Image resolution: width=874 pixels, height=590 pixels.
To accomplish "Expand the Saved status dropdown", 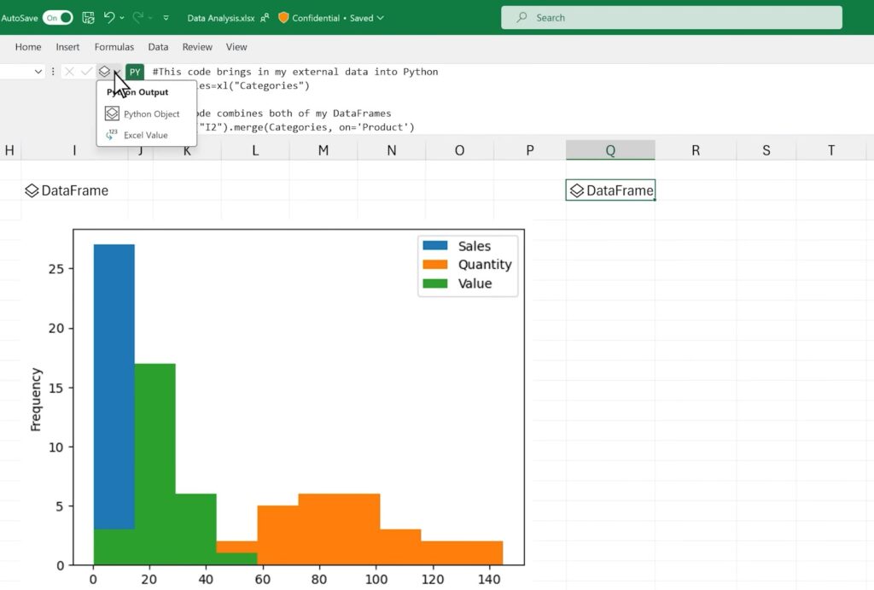I will coord(380,17).
